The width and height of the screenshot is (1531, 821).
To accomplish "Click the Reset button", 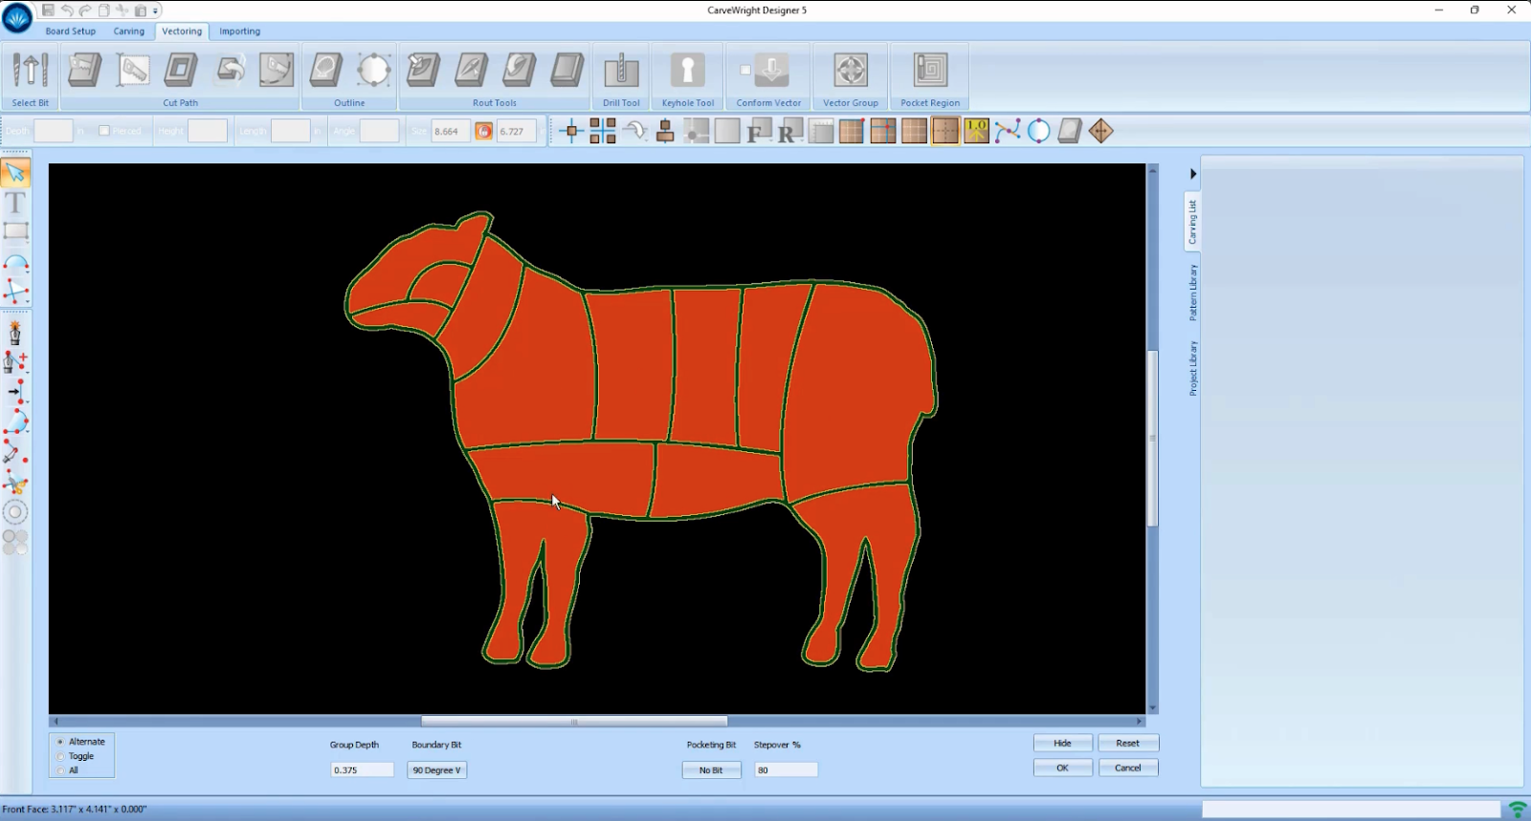I will (x=1127, y=744).
